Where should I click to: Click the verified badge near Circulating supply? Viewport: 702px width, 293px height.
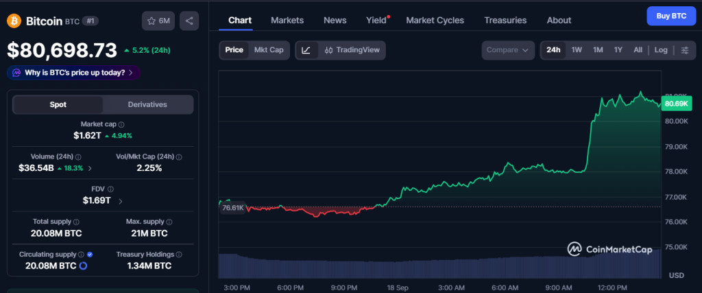coord(90,255)
